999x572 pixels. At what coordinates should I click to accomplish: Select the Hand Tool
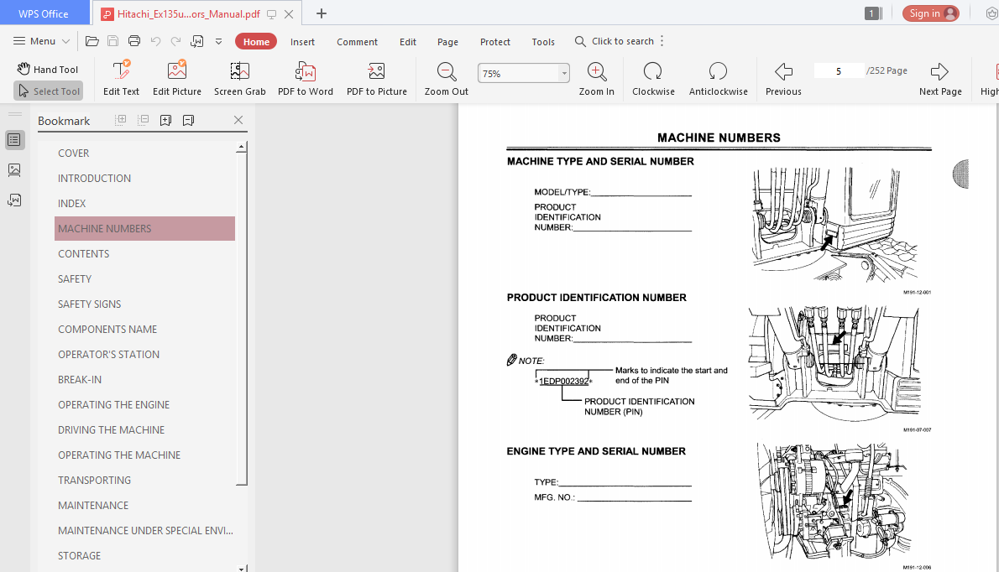pos(48,70)
